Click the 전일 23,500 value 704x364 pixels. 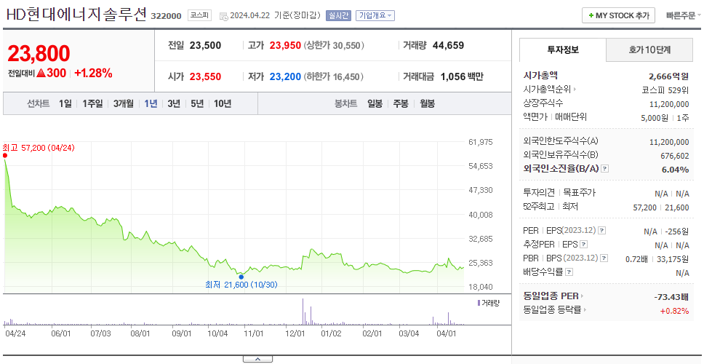coord(205,45)
